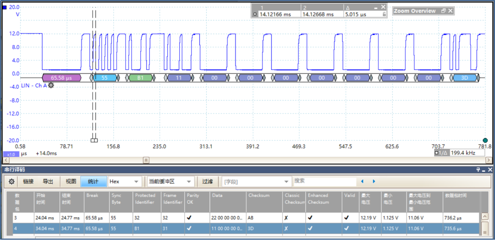Click the Data column header
The height and width of the screenshot is (240, 495).
tap(228, 202)
